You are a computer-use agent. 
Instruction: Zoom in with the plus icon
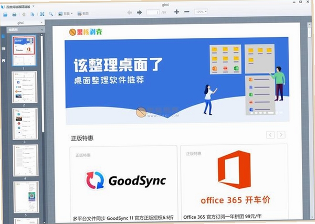[177, 12]
